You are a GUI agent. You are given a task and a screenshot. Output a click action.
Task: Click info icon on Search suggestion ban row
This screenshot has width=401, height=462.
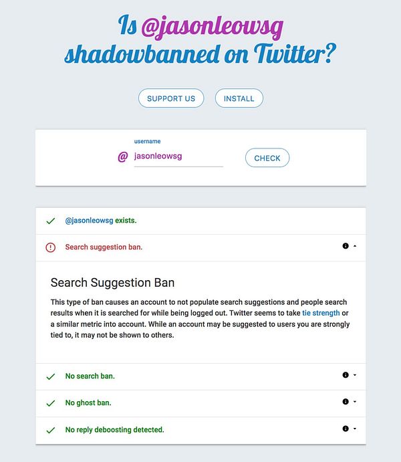click(x=346, y=246)
